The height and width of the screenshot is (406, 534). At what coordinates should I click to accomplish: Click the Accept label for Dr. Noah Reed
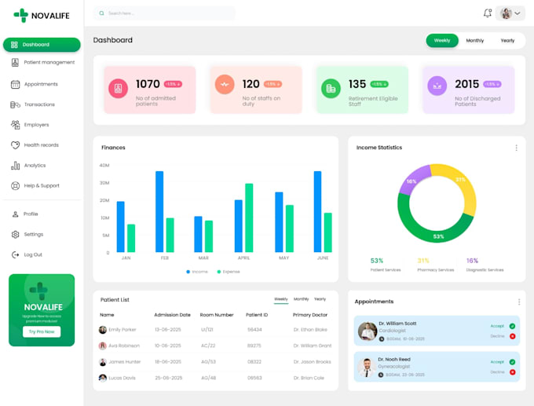[x=497, y=362]
